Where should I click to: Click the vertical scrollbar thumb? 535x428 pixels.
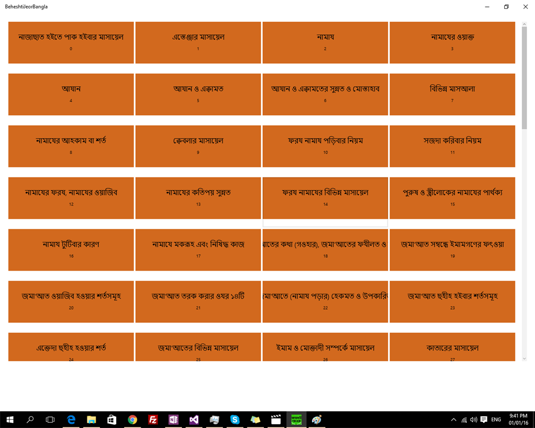coord(524,78)
